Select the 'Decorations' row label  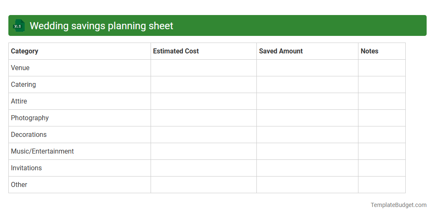click(28, 134)
